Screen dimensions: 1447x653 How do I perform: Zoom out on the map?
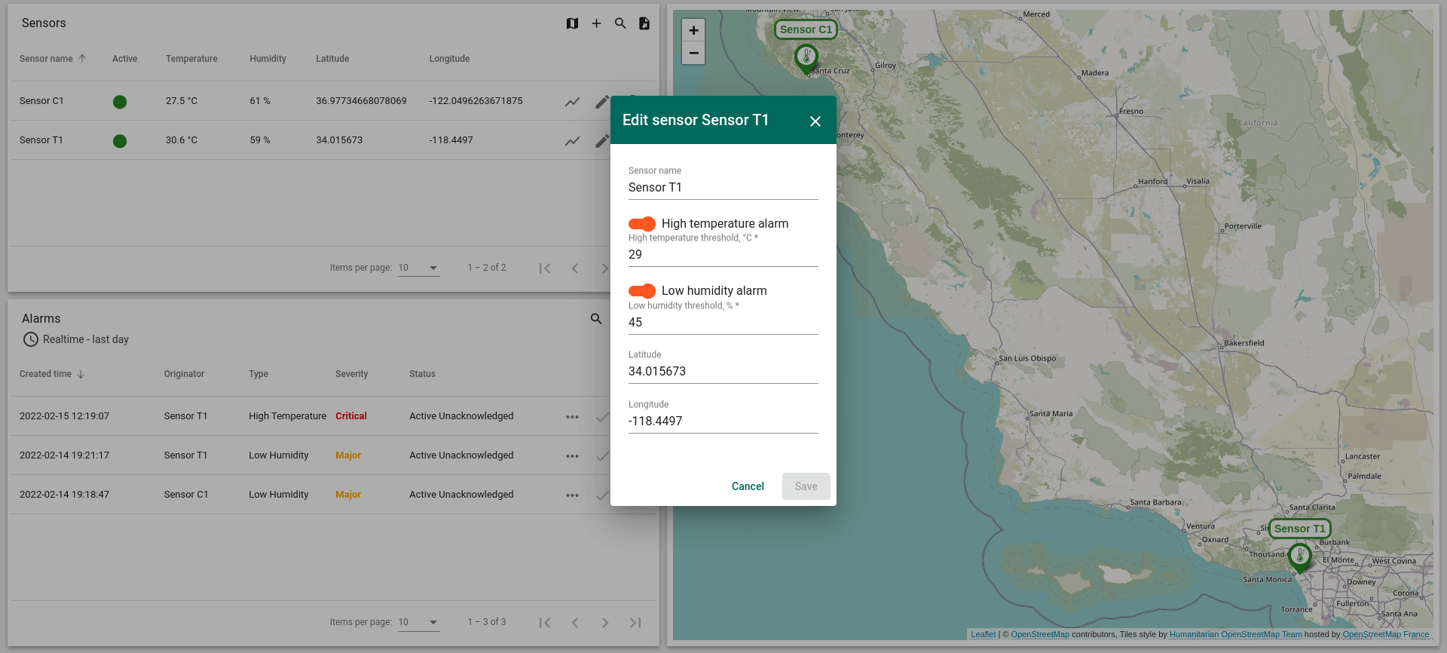pos(693,54)
